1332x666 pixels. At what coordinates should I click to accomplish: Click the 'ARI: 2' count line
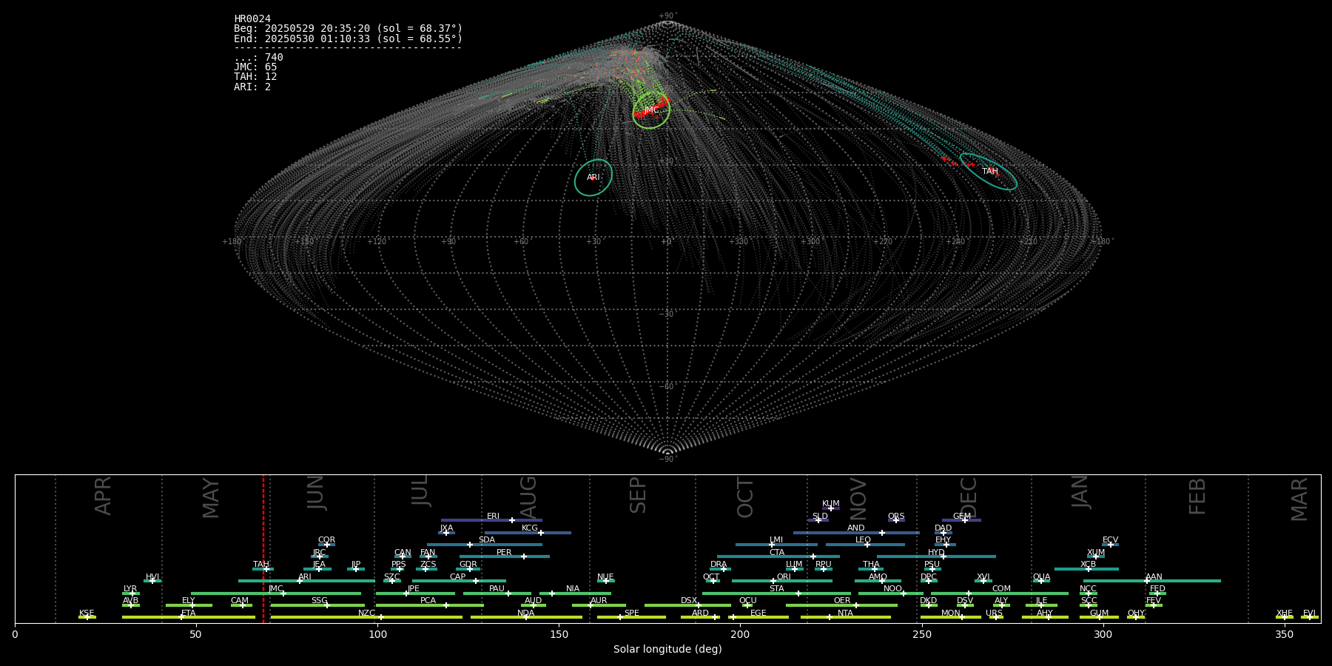252,87
